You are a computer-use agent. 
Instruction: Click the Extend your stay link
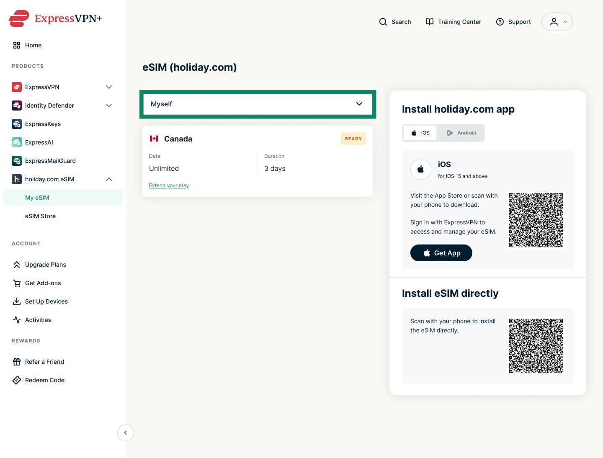point(169,185)
